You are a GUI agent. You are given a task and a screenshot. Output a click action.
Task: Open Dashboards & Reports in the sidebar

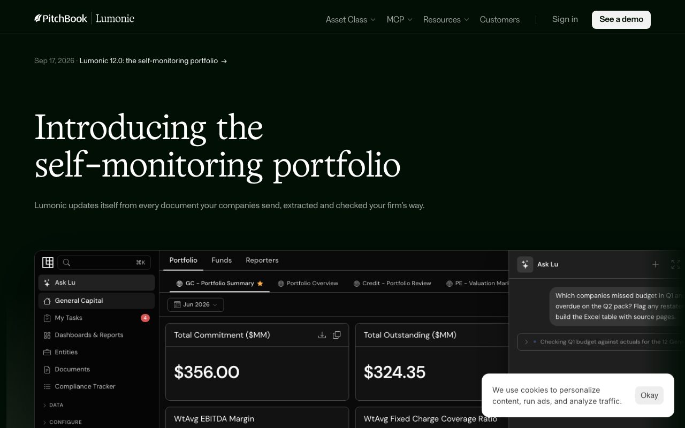pyautogui.click(x=96, y=335)
